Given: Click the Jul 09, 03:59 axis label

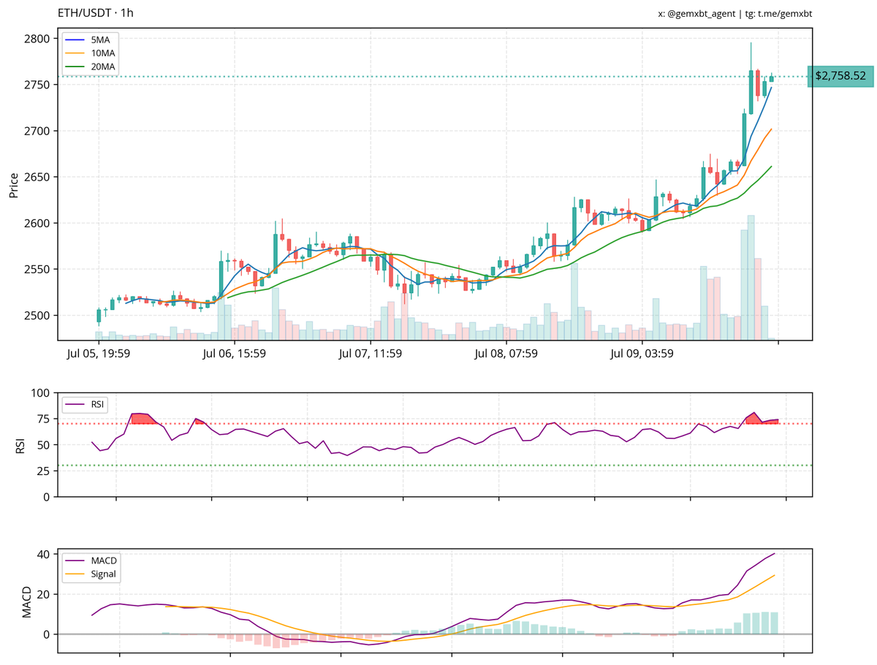Looking at the screenshot, I should tap(642, 354).
